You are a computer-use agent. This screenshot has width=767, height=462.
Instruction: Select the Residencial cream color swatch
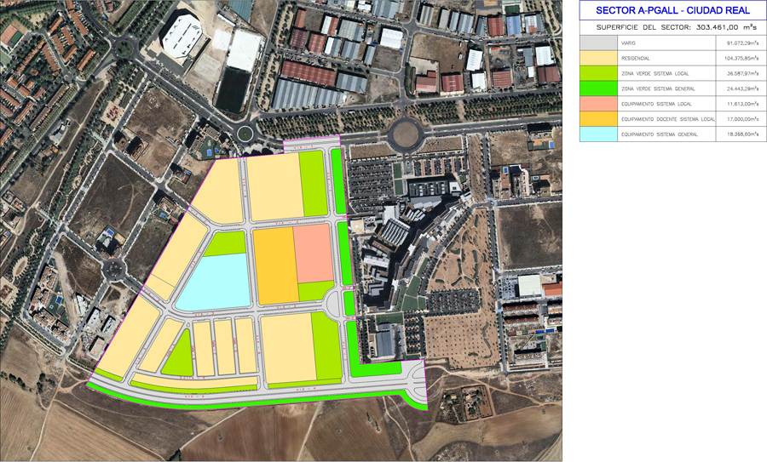click(x=598, y=58)
